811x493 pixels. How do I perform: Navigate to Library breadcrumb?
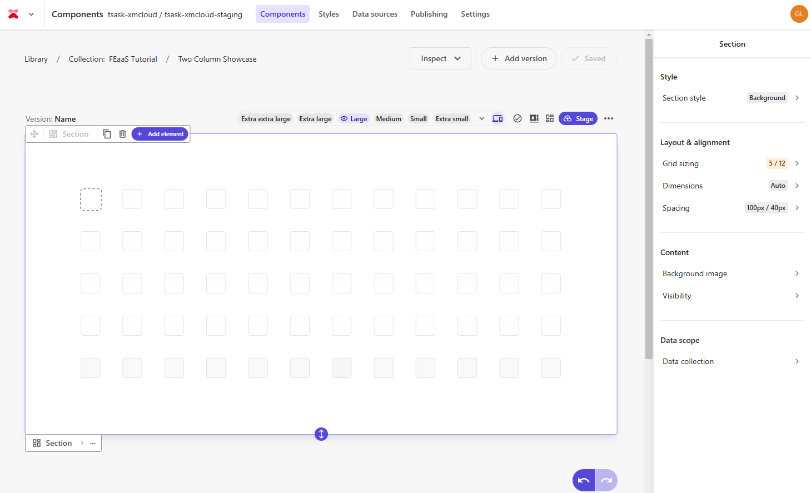pos(36,59)
